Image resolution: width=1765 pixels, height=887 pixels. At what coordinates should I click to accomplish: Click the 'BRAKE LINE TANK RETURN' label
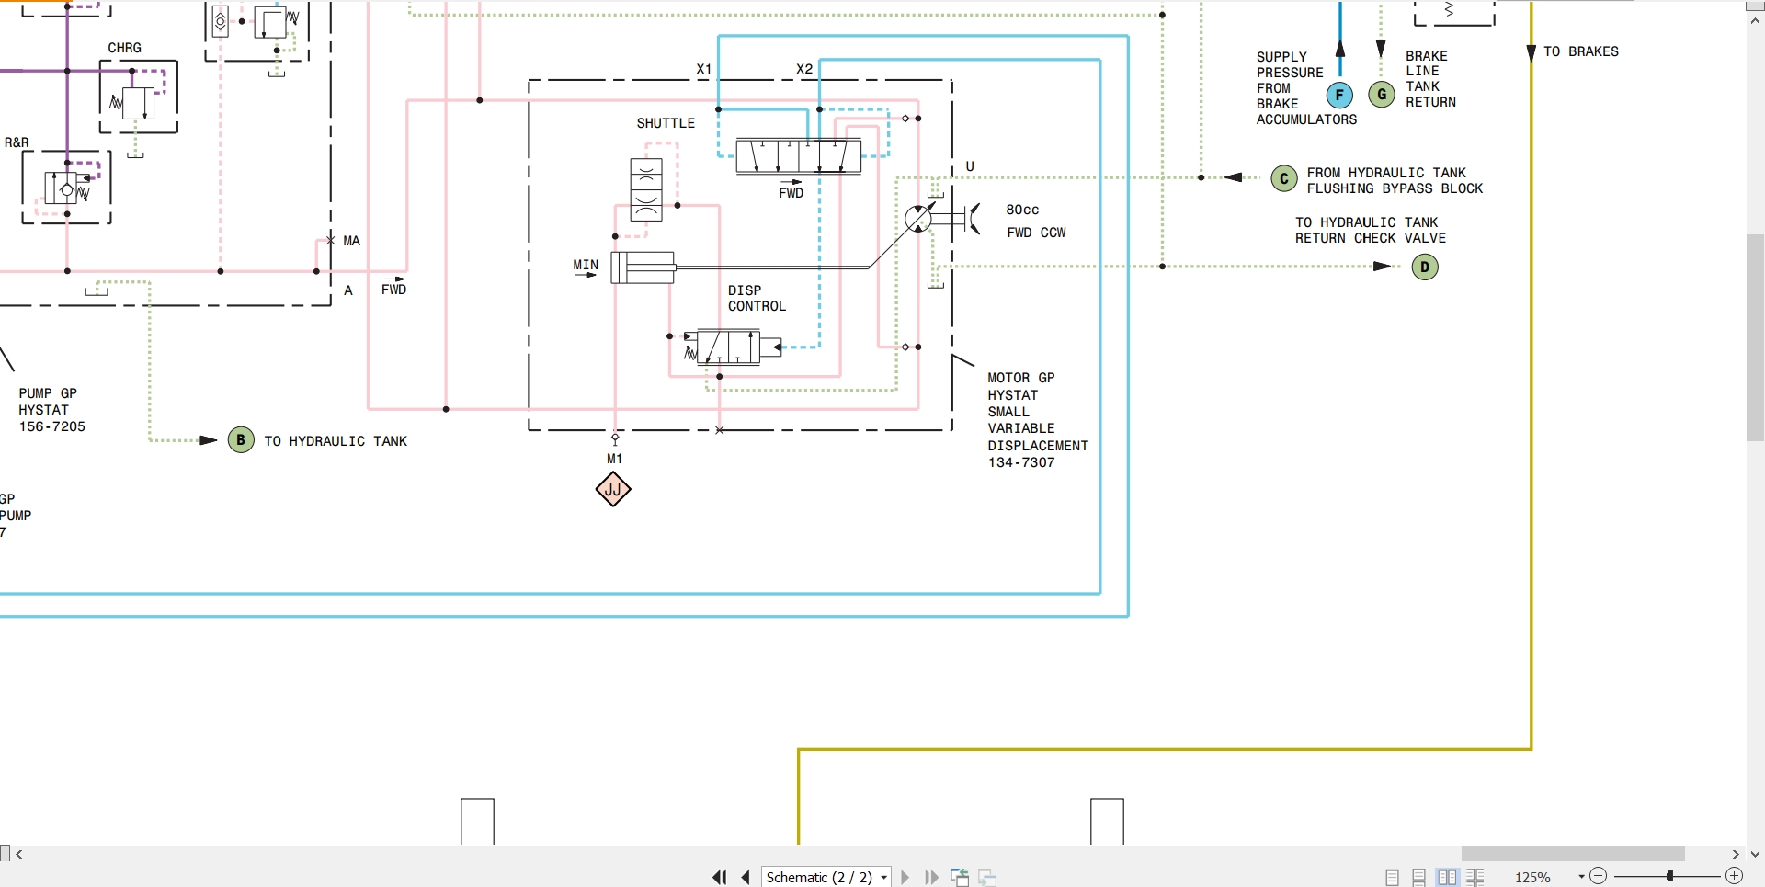[x=1430, y=79]
